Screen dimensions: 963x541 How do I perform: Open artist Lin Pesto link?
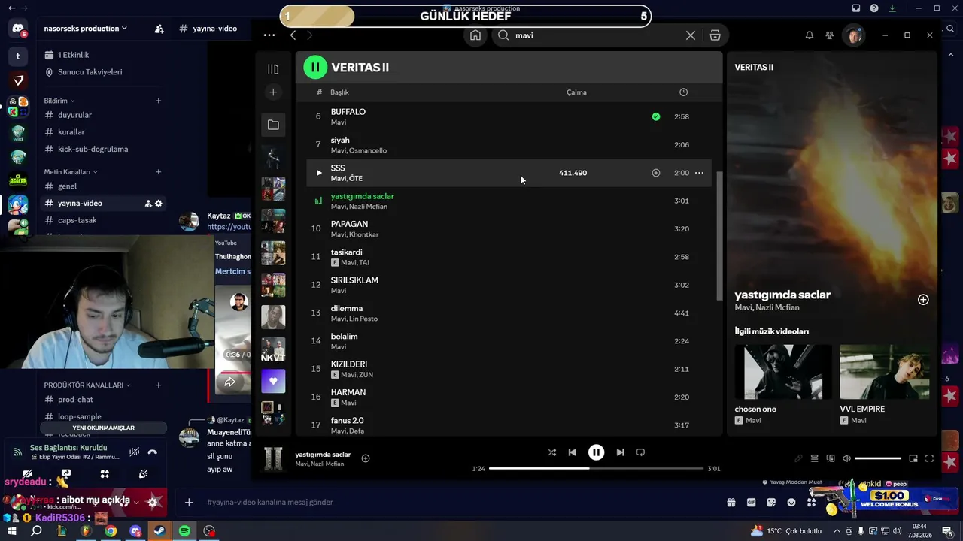[363, 319]
